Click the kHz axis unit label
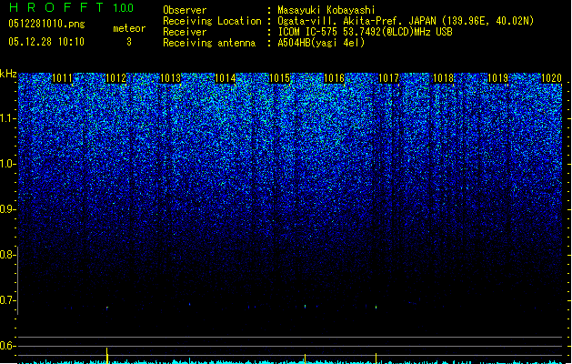The height and width of the screenshot is (364, 572). pos(8,74)
